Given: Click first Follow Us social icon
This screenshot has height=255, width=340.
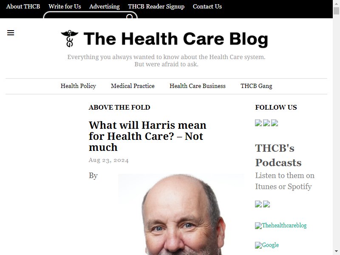Looking at the screenshot, I should pyautogui.click(x=258, y=123).
